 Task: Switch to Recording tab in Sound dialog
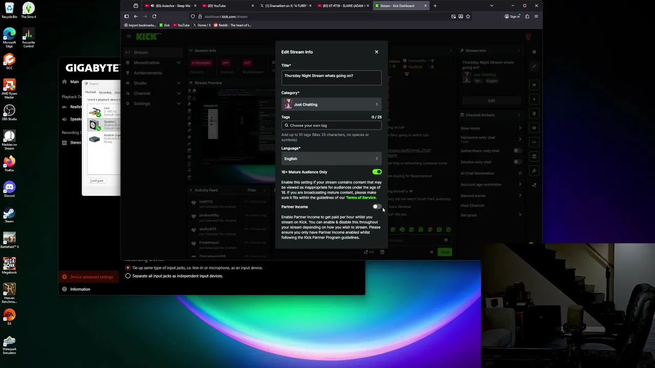click(105, 93)
